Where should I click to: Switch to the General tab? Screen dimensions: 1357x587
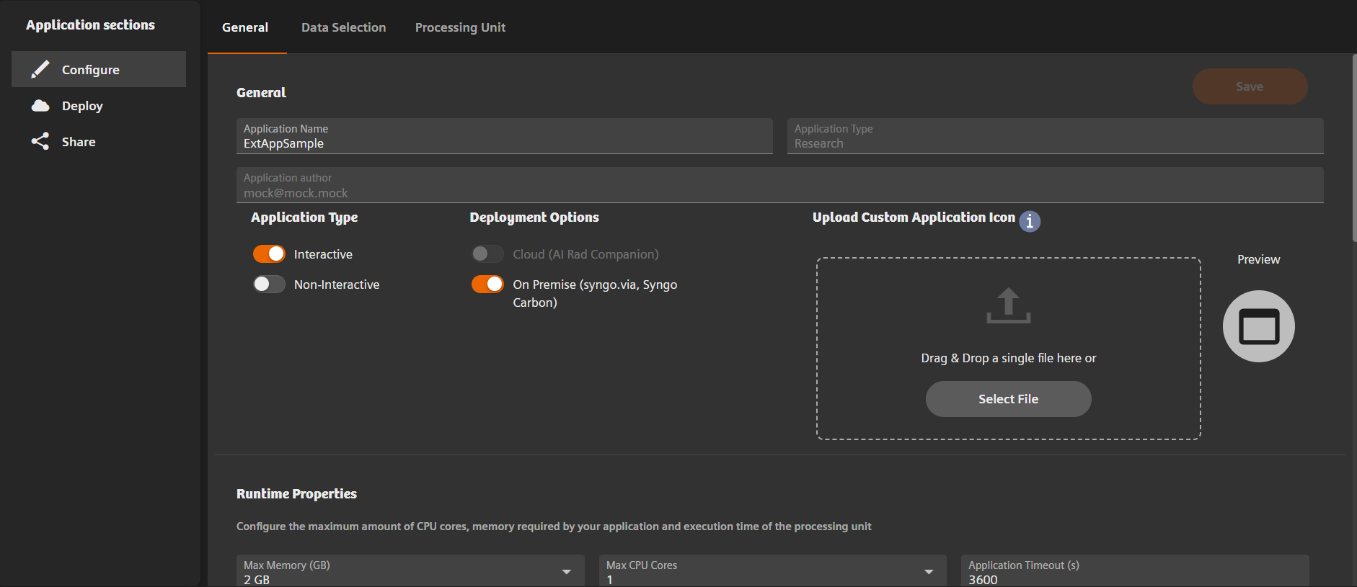pos(245,27)
